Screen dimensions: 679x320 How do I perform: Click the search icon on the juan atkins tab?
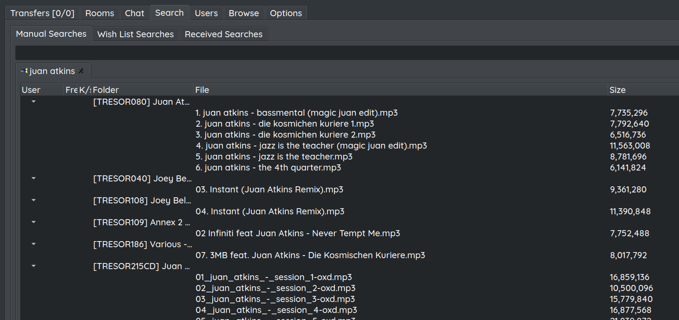[24, 71]
